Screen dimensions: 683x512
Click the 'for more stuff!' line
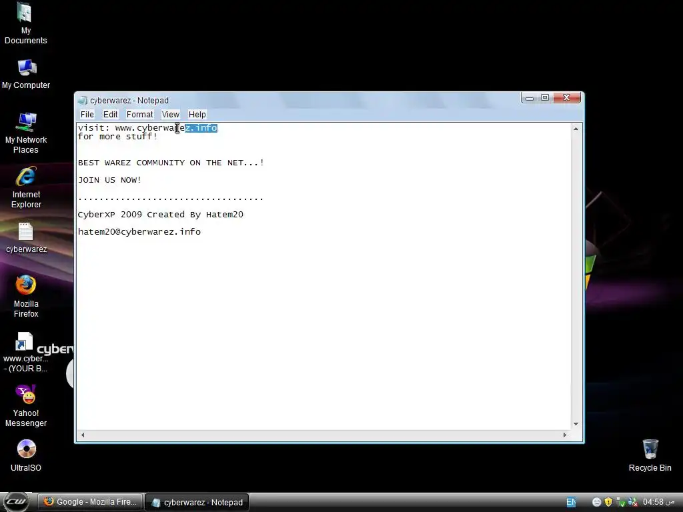(x=117, y=137)
